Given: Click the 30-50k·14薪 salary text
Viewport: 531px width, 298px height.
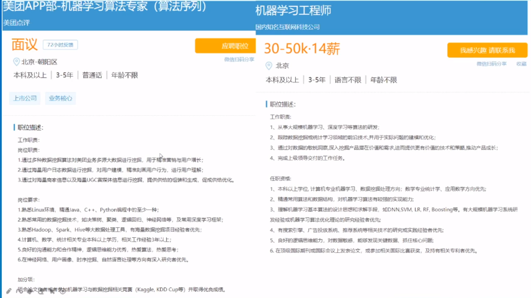Looking at the screenshot, I should coord(301,49).
